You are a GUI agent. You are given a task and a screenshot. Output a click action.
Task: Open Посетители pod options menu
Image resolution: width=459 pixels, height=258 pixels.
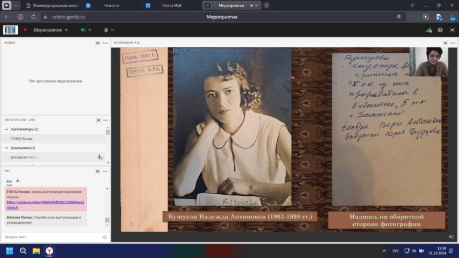point(105,120)
